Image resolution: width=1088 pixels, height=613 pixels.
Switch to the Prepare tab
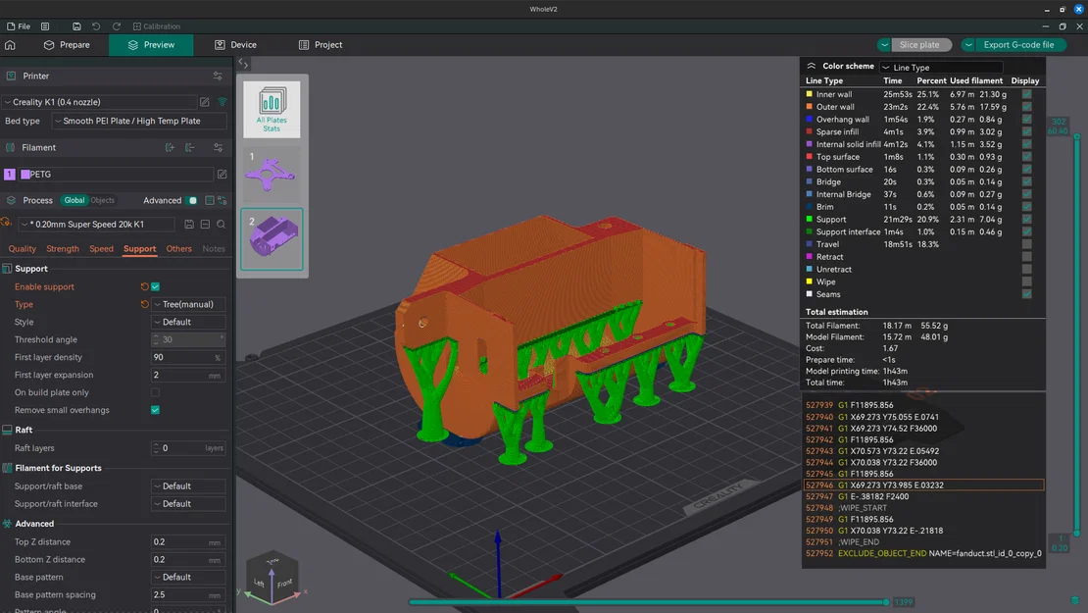point(67,44)
